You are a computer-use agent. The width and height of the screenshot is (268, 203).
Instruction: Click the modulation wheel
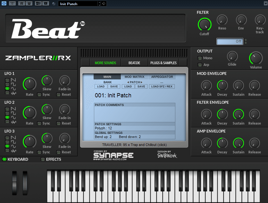(25, 183)
